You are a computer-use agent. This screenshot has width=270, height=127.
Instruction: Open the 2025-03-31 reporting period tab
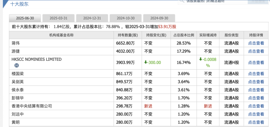pos(58,18)
